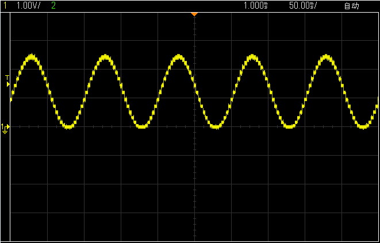380x243 pixels.
Task: Click the yellow trigger level T marker
Action: (x=7, y=80)
